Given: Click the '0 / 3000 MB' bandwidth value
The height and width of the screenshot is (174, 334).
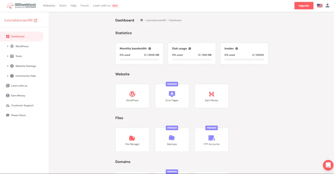Looking at the screenshot, I should click(151, 55).
